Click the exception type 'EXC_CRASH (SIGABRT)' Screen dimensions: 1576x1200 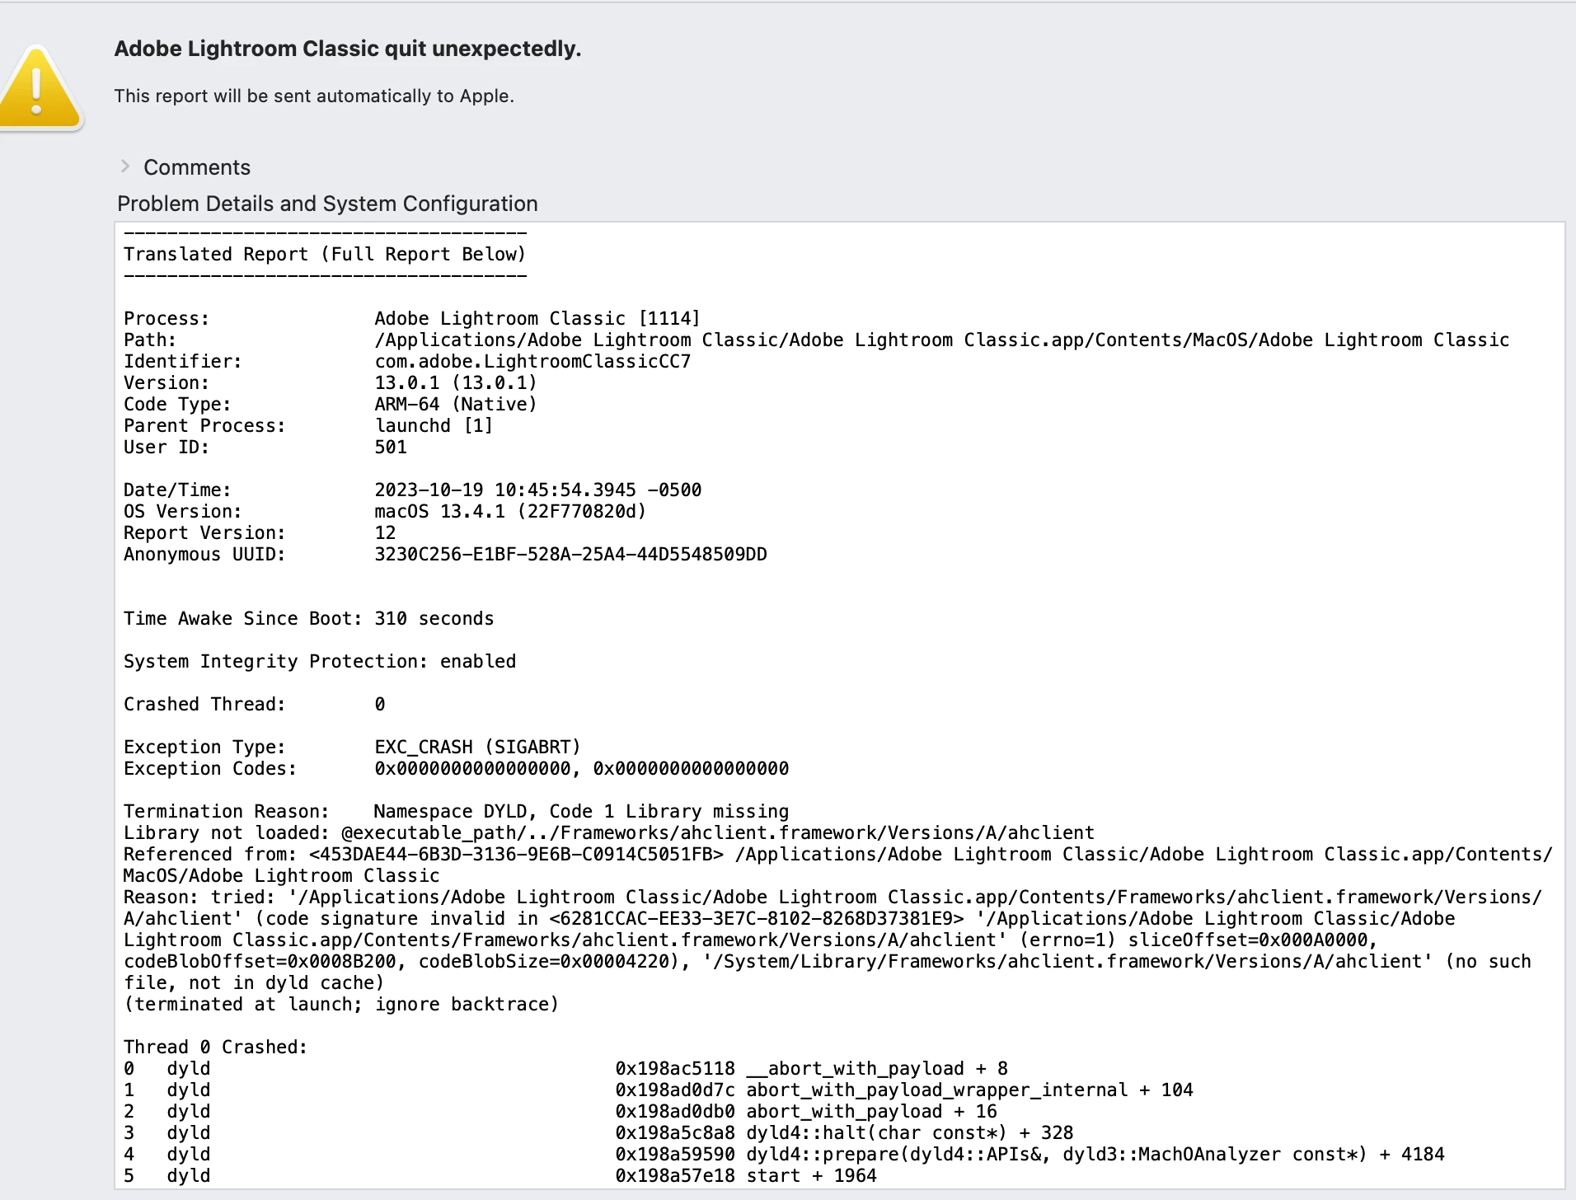click(x=478, y=747)
